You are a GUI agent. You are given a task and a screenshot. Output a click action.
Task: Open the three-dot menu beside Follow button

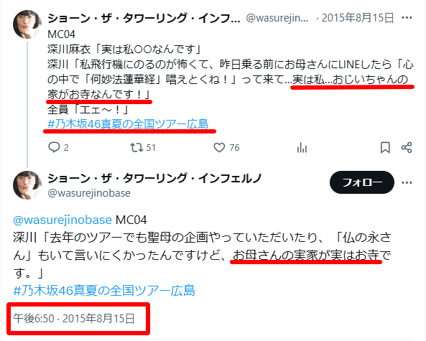coord(407,182)
